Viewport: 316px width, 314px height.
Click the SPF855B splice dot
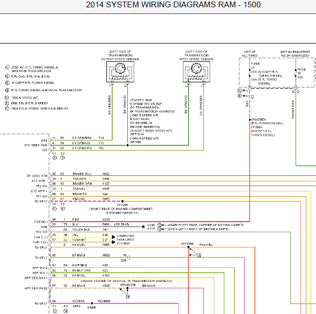[189, 247]
